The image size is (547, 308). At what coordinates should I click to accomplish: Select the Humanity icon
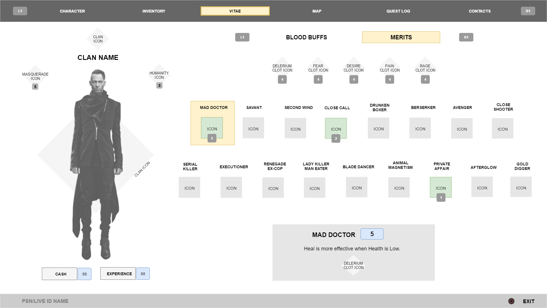coord(159,75)
